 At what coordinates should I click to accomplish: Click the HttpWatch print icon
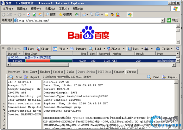pos(147,49)
